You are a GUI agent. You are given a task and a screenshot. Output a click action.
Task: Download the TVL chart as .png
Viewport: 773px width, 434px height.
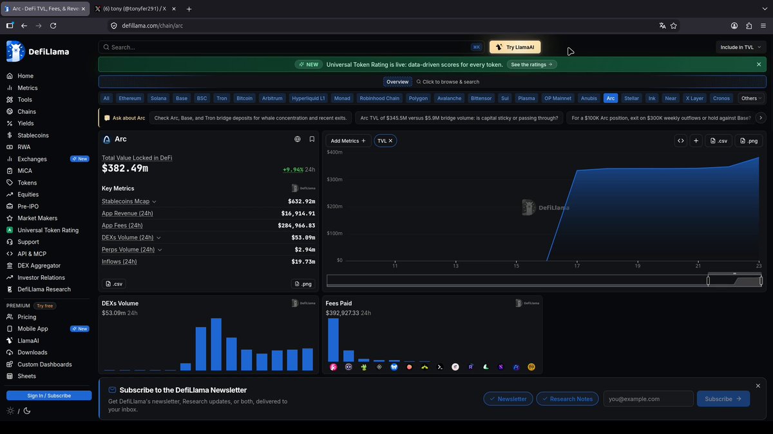tap(749, 141)
